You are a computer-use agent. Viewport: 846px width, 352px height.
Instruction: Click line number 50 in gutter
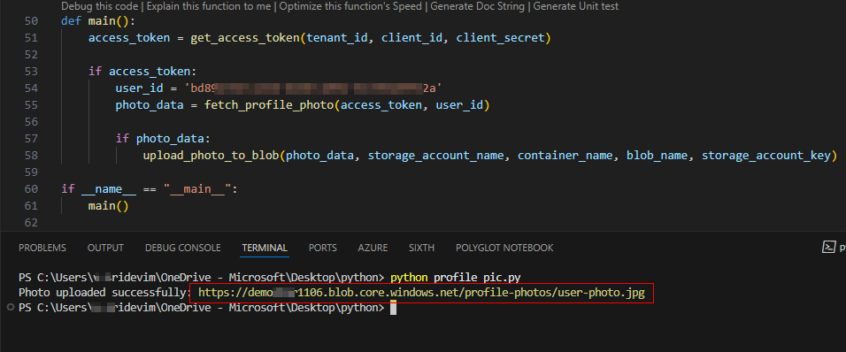[31, 21]
